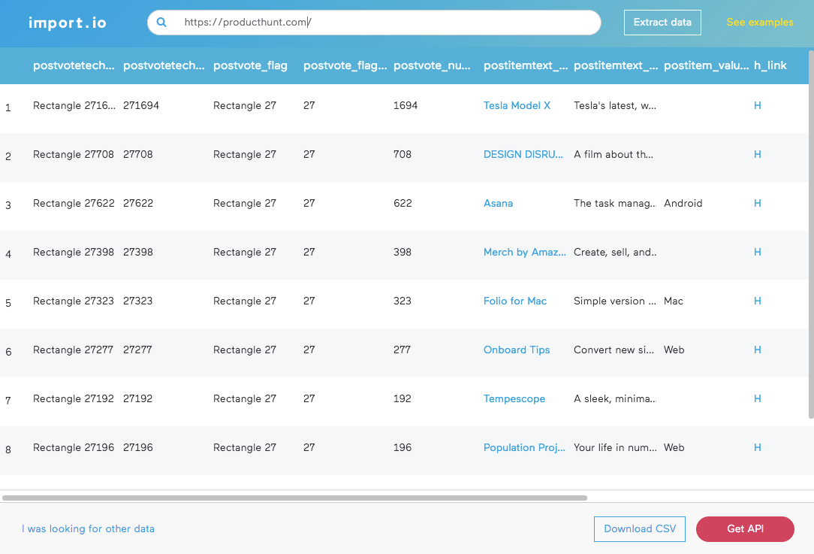Click the cell '1694'
Screen dimensions: 814x554
pyautogui.click(x=405, y=105)
